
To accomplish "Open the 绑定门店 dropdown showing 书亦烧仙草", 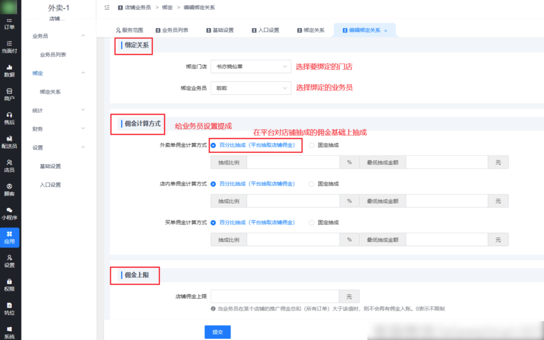I will tap(250, 66).
